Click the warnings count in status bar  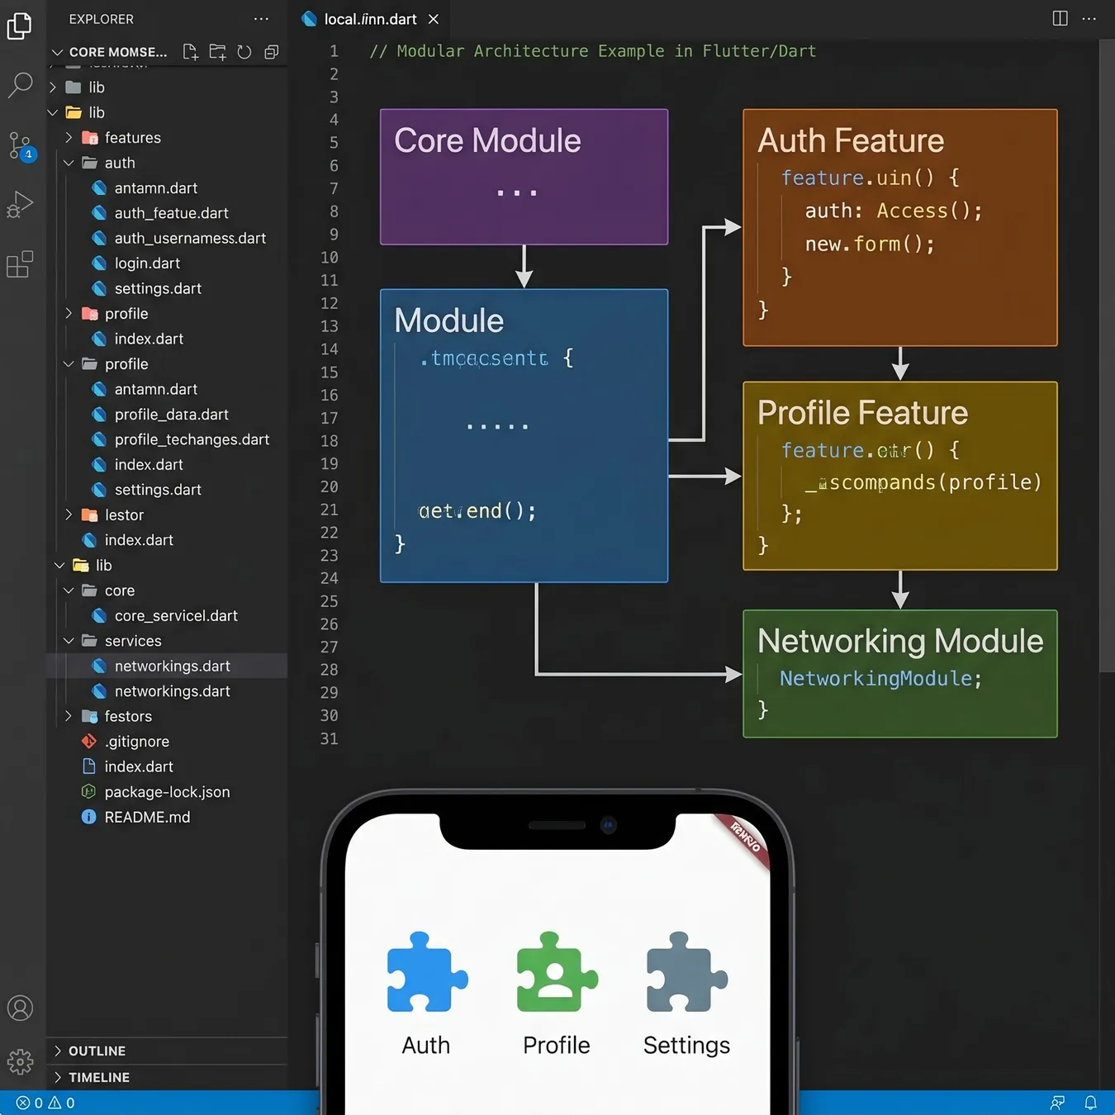[62, 1103]
